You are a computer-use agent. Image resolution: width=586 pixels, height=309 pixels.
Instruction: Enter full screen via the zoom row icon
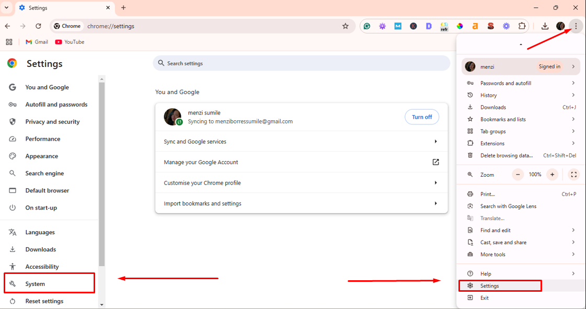pos(573,175)
